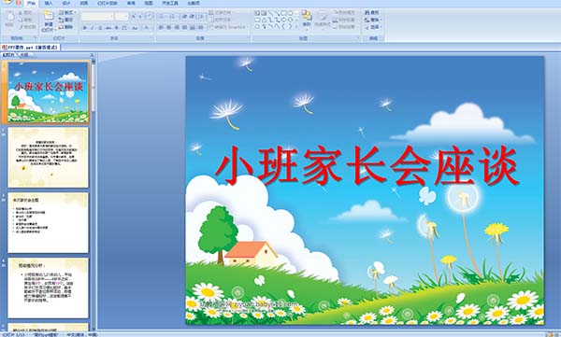The width and height of the screenshot is (561, 337).
Task: Toggle Bold text formatting
Action: (85, 27)
